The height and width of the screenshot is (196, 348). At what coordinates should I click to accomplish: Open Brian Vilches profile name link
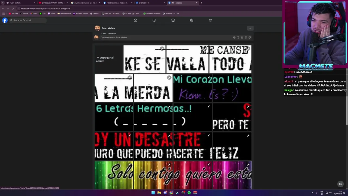pyautogui.click(x=108, y=28)
